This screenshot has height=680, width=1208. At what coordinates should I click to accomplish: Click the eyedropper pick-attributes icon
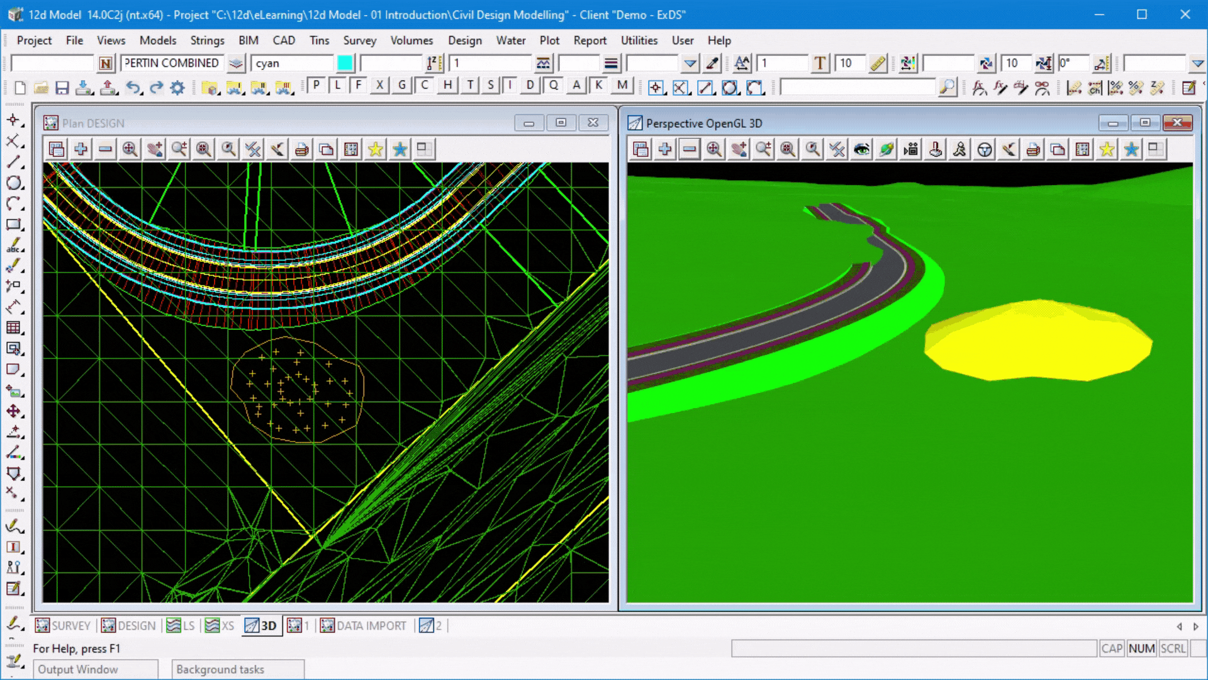712,63
